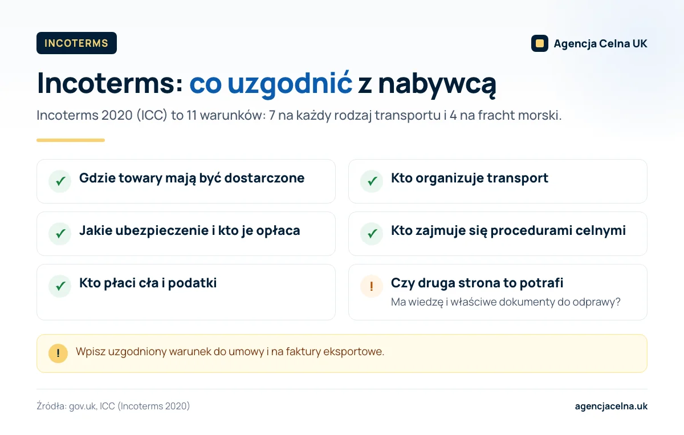Image resolution: width=684 pixels, height=435 pixels.
Task: Click the notice 'Wpisz uzgodniony warunek do umowy'
Action: pyautogui.click(x=230, y=351)
